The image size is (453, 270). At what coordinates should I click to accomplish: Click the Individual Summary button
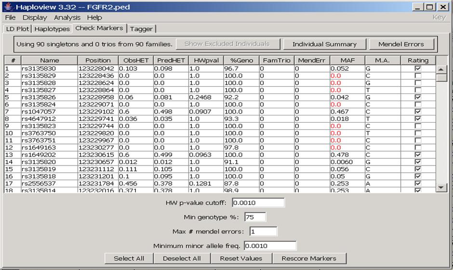(324, 44)
